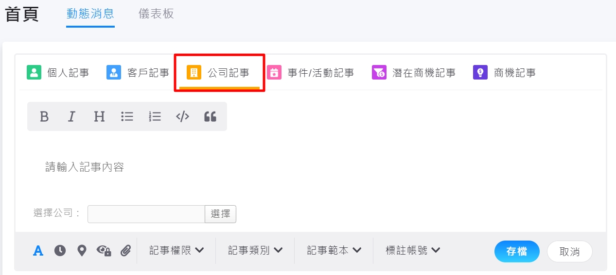The width and height of the screenshot is (616, 275).
Task: Select the 客戶記事 tab
Action: point(138,73)
